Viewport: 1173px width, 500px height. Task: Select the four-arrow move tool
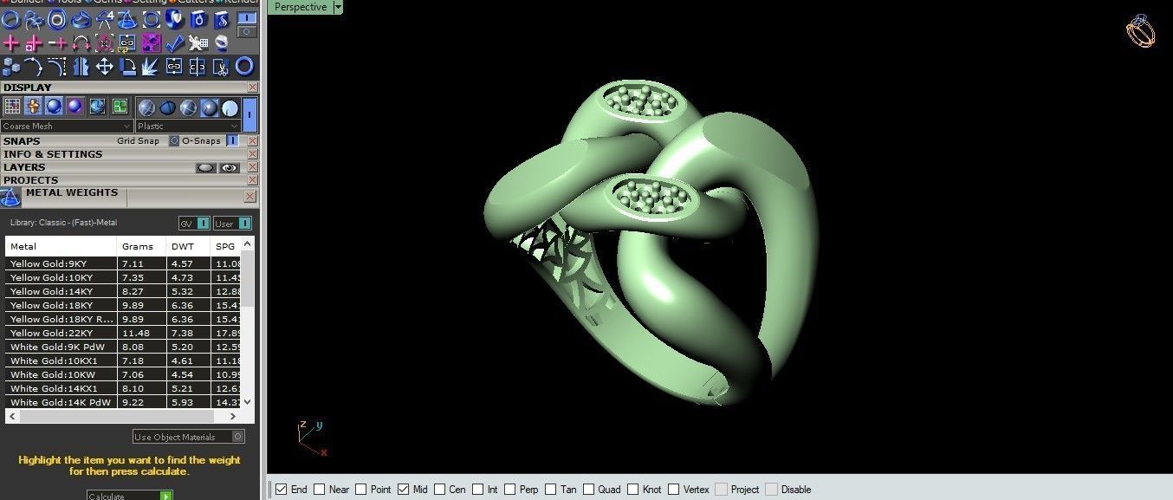[104, 67]
